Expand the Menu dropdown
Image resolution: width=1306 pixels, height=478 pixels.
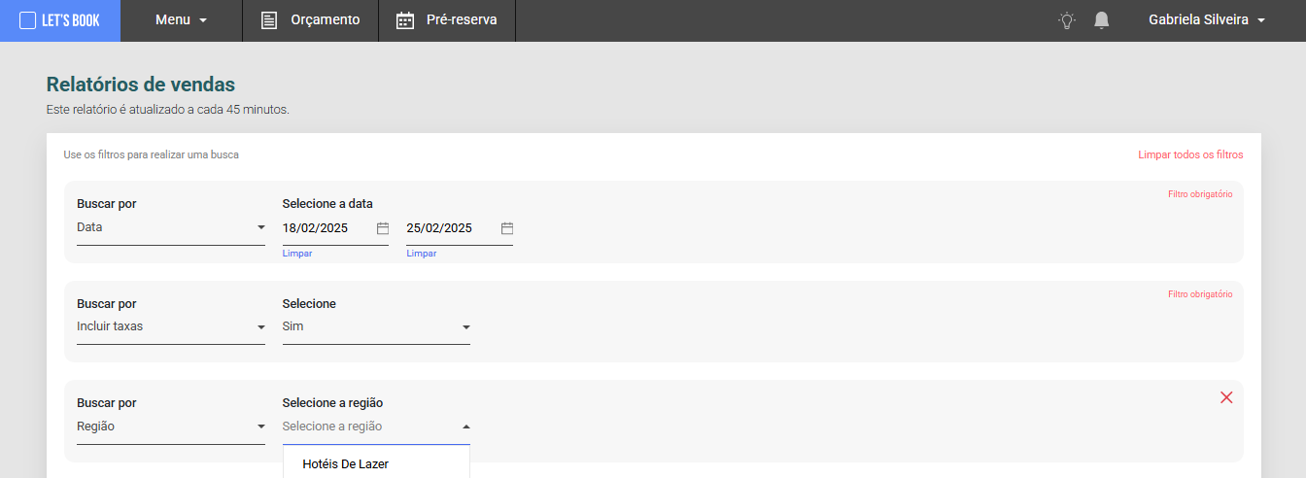182,20
